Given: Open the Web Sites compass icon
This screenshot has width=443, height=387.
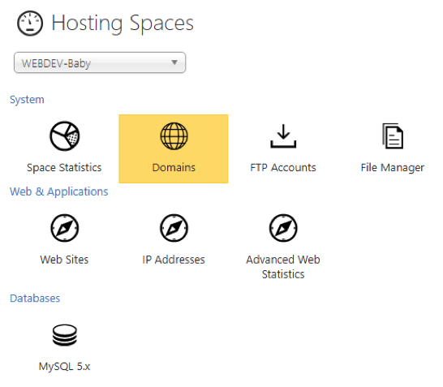Looking at the screenshot, I should click(x=65, y=228).
